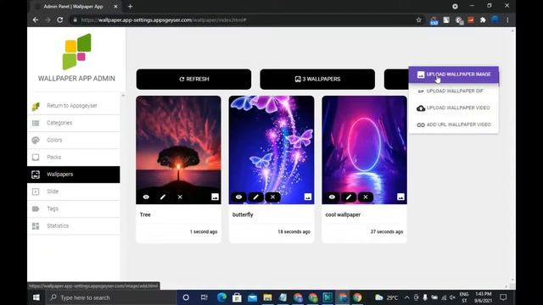This screenshot has height=305, width=543.
Task: Click the Refresh button
Action: [x=193, y=79]
